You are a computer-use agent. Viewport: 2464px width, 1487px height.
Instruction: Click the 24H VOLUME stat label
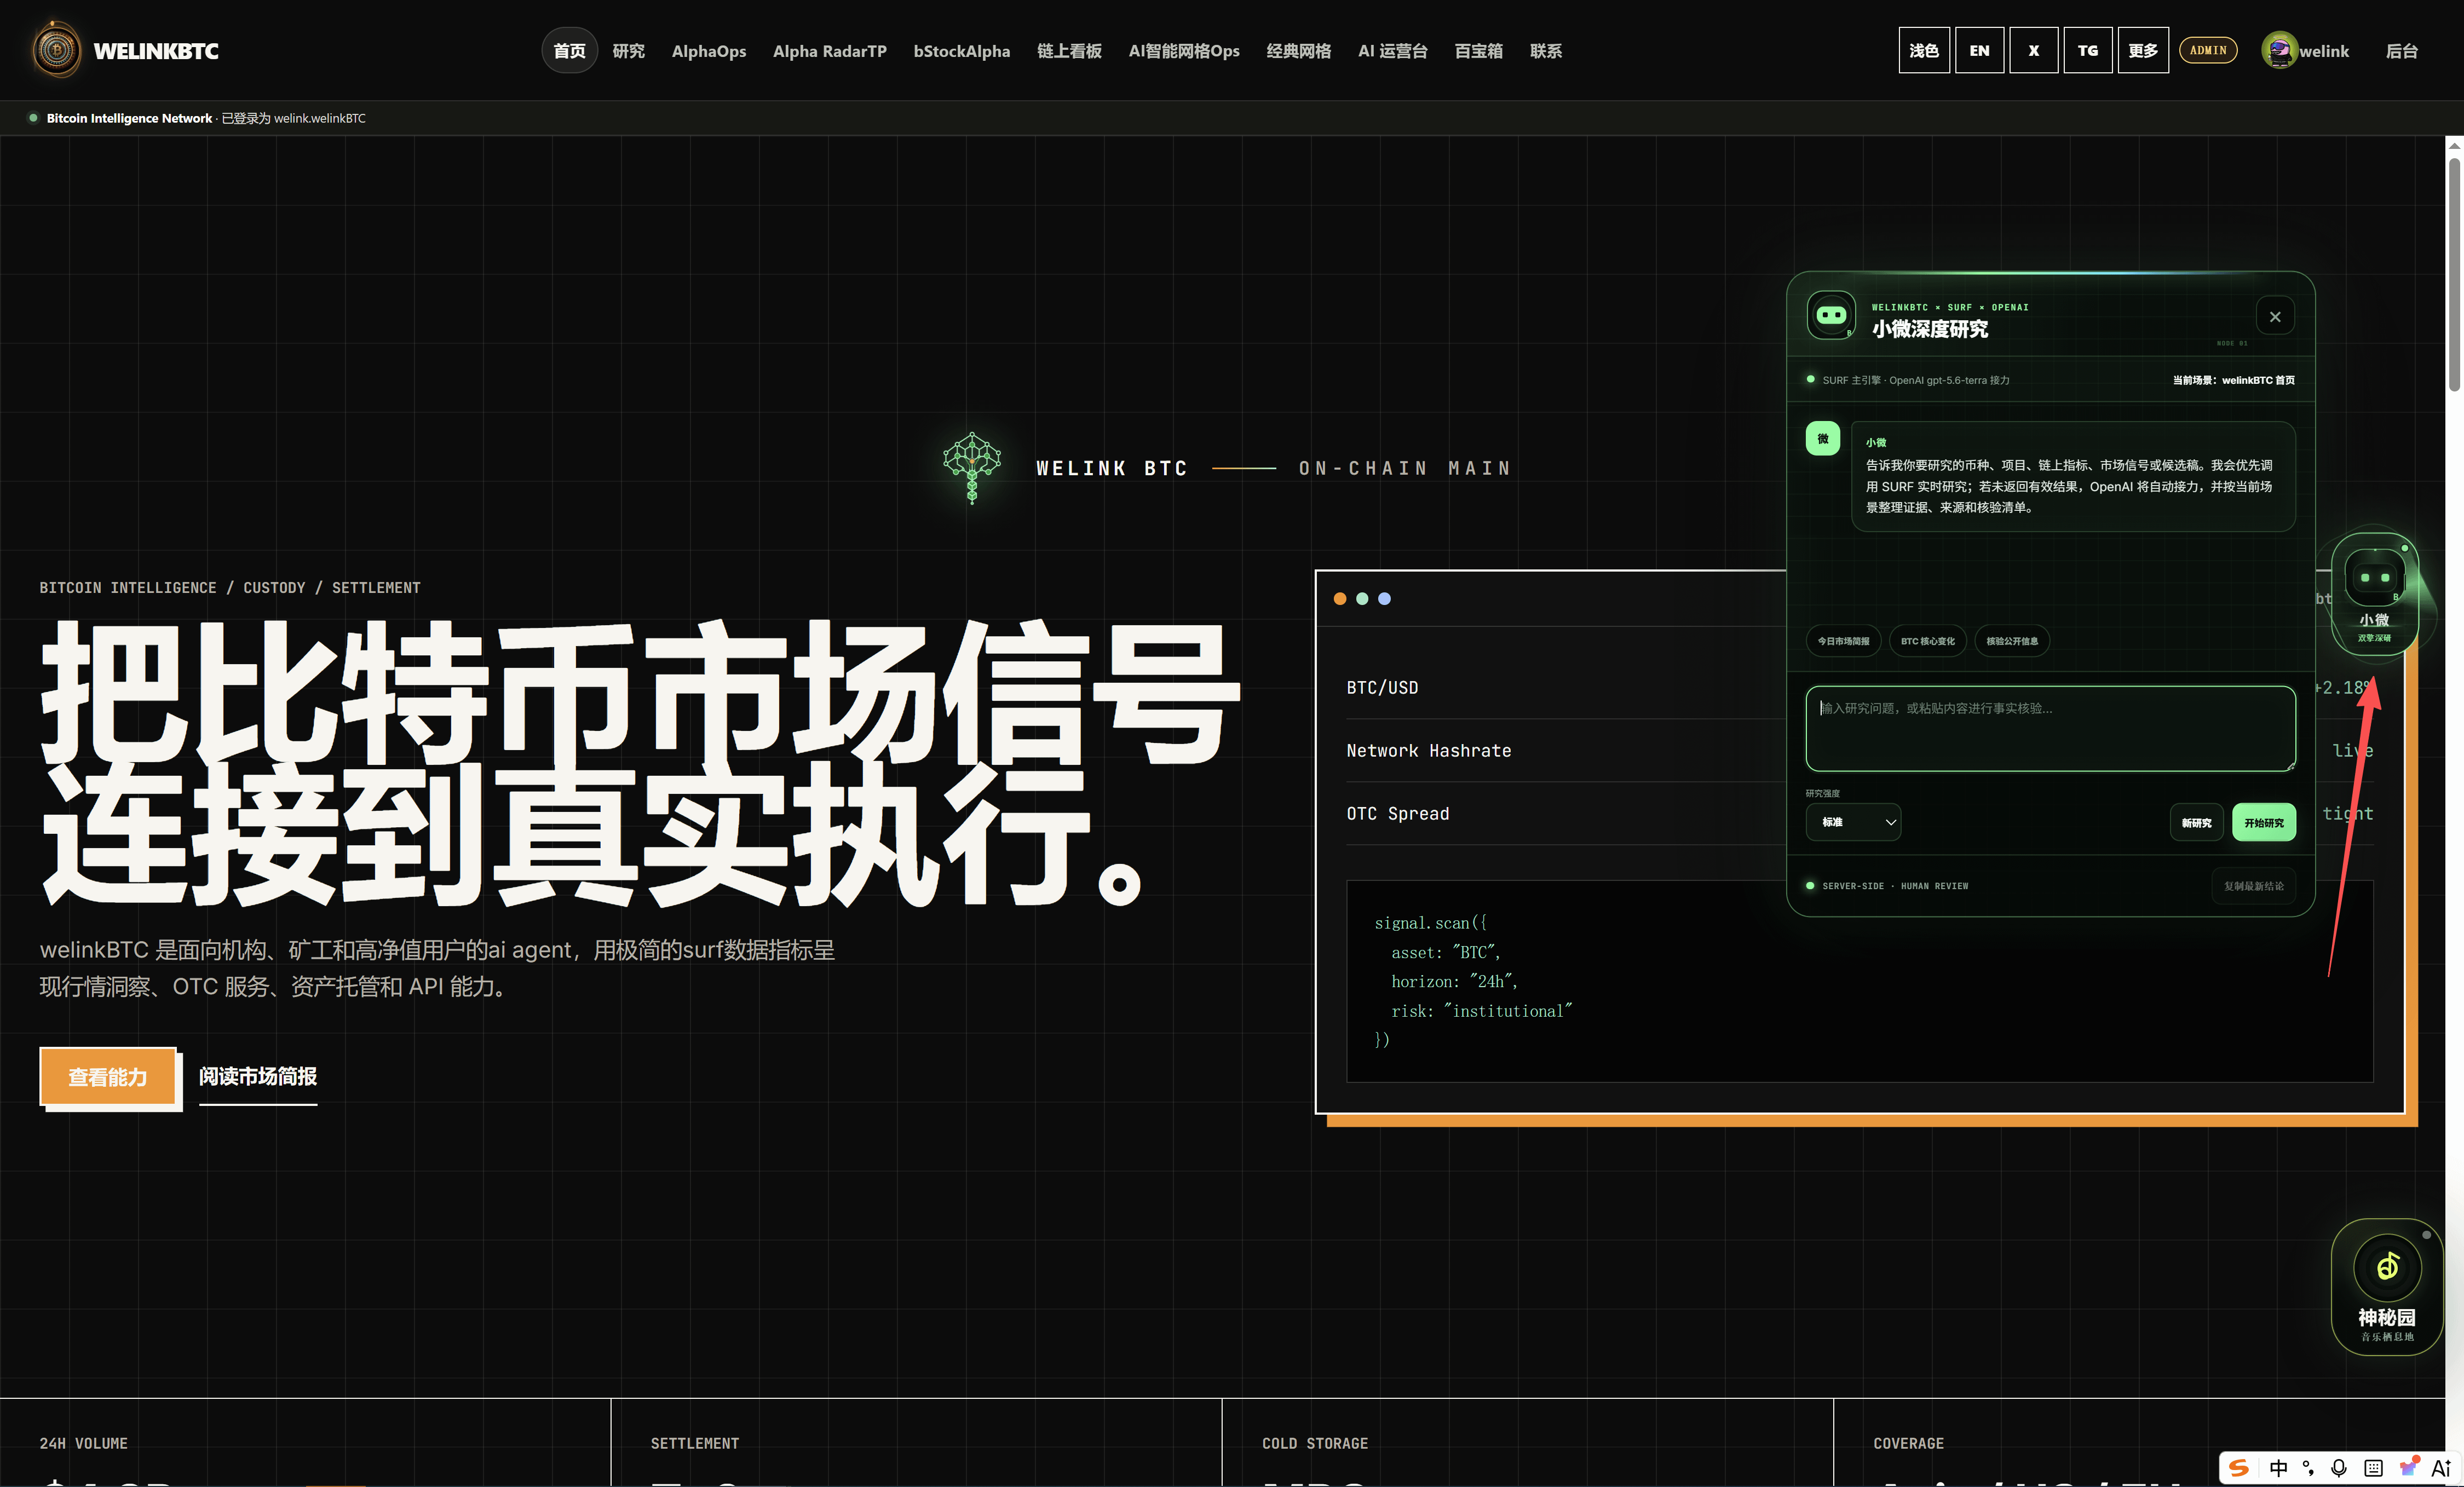coord(83,1443)
